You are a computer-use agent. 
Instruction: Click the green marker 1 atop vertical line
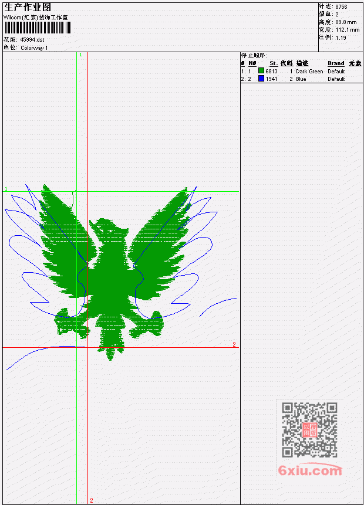(80, 55)
